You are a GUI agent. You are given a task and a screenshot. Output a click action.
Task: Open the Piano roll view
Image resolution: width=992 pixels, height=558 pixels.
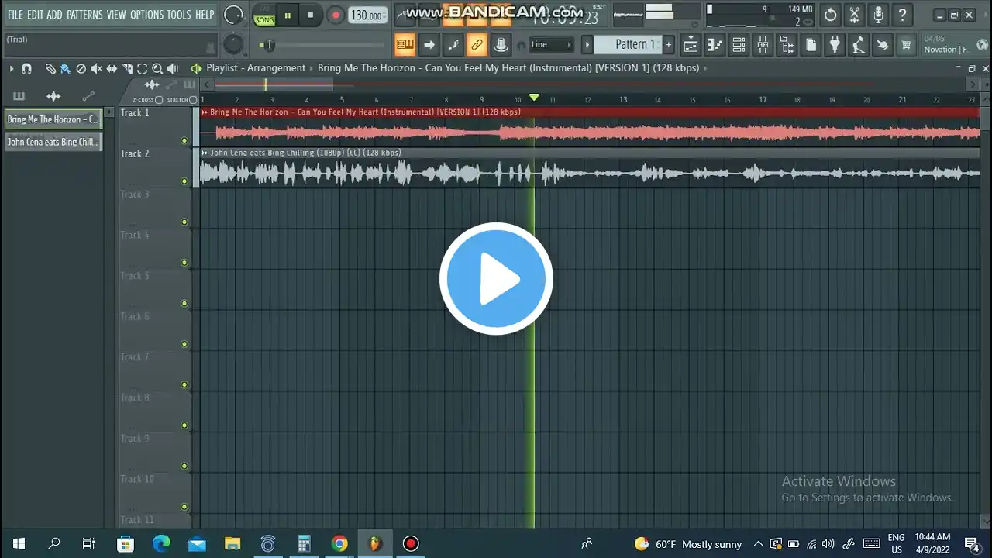tap(715, 45)
